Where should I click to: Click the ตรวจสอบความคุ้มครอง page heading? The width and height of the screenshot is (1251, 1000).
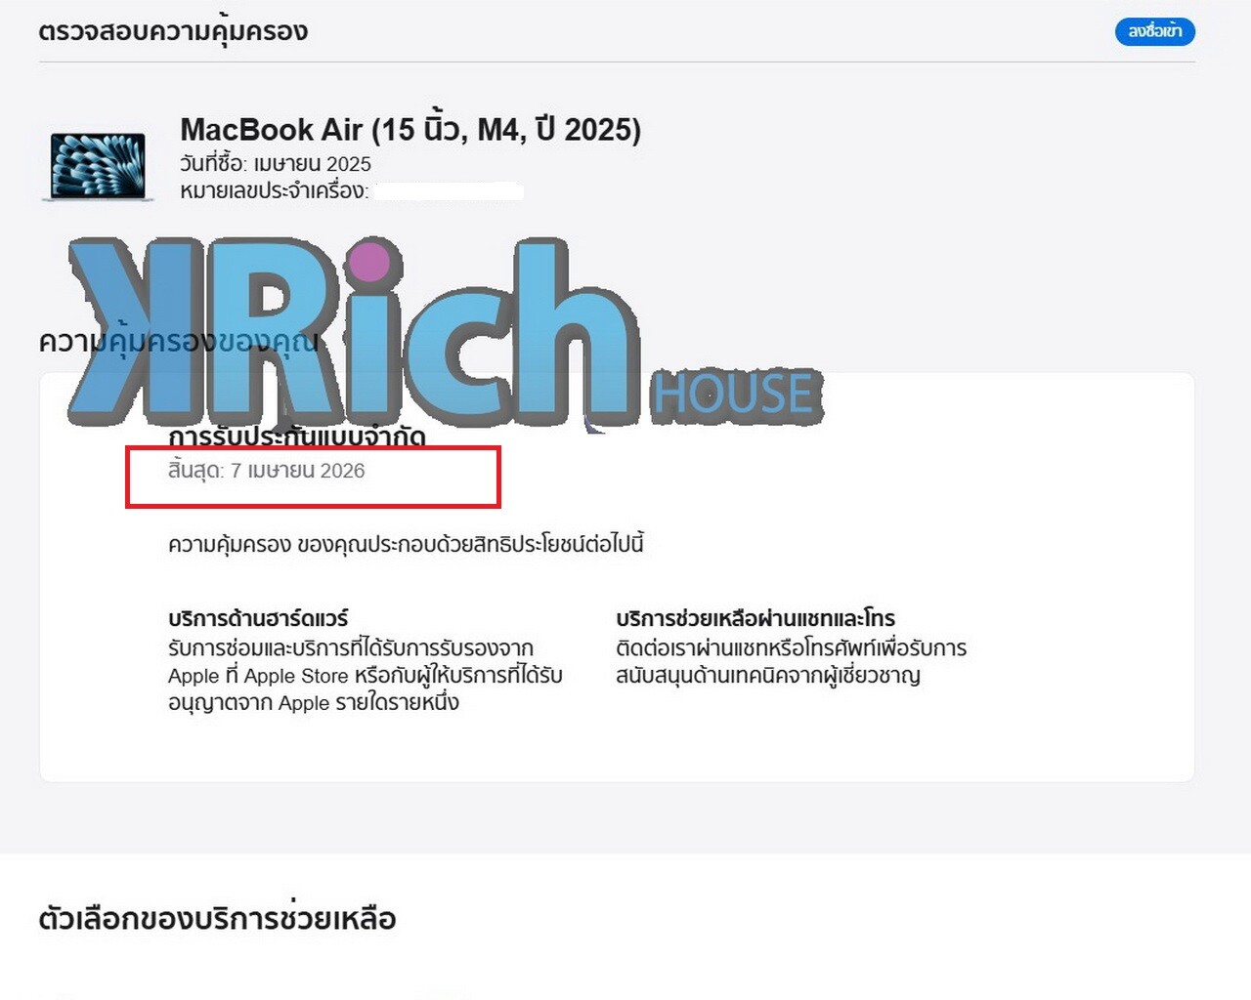click(173, 30)
